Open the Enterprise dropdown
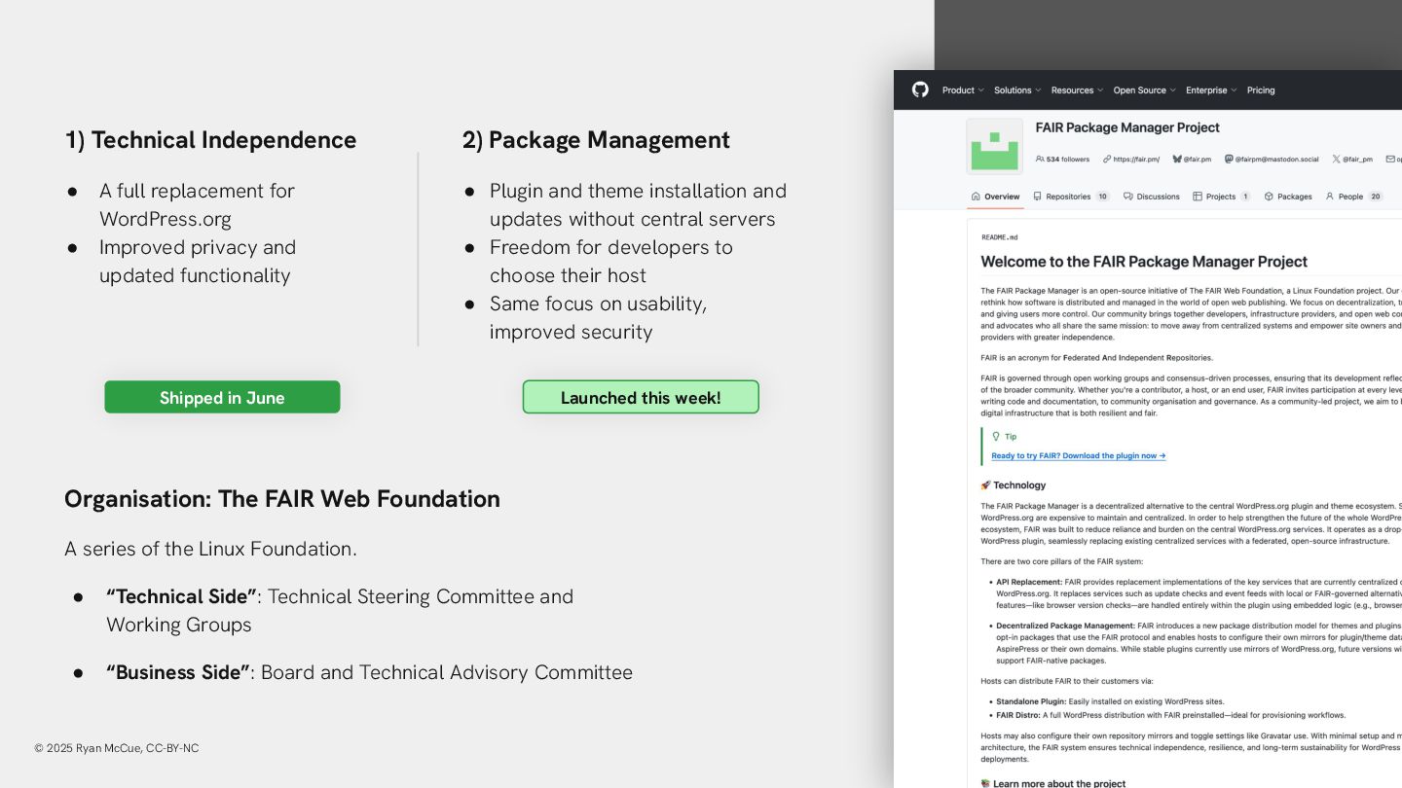 [x=1211, y=90]
